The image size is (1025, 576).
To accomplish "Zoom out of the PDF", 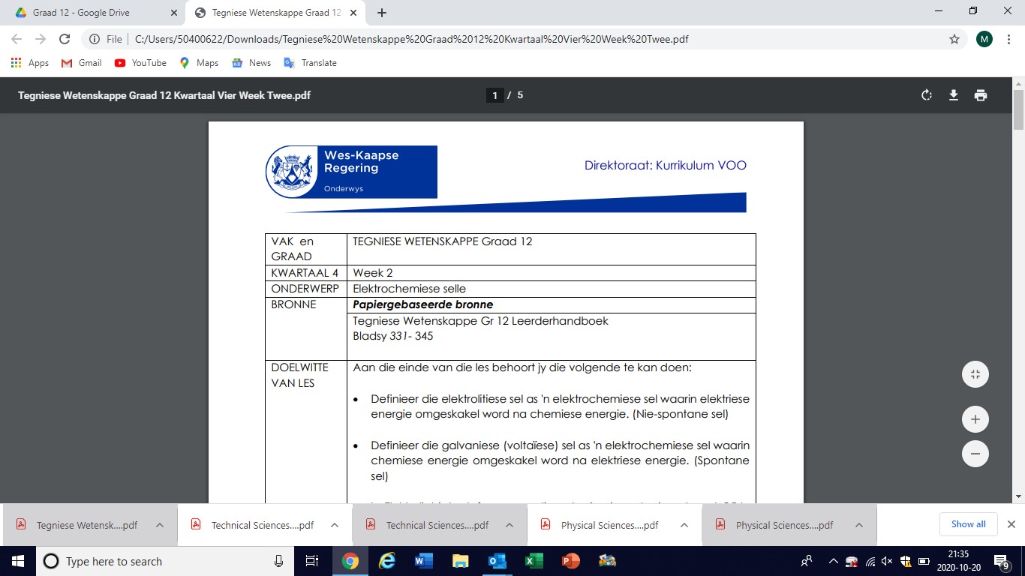I will [x=975, y=454].
